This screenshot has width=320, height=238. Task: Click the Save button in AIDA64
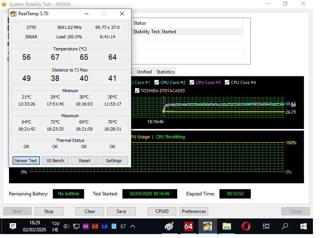click(x=121, y=211)
